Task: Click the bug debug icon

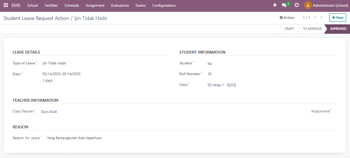Action: (275, 5)
